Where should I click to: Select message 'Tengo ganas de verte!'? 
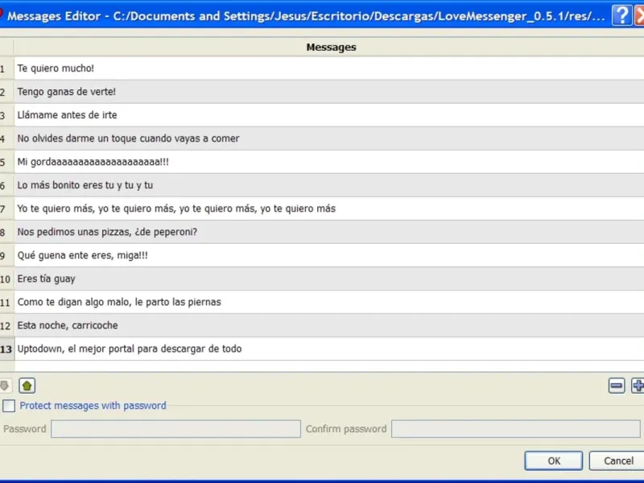tap(329, 92)
